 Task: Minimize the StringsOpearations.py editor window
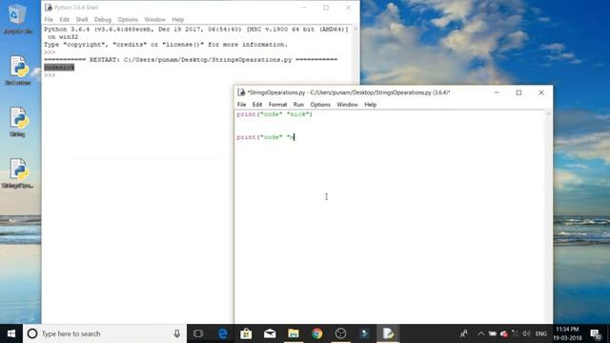[x=497, y=92]
